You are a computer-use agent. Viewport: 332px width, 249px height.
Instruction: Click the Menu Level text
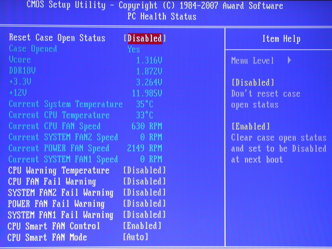point(253,61)
